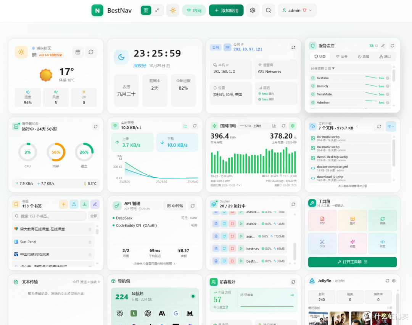View logs of asearc 14MB container

216,224
